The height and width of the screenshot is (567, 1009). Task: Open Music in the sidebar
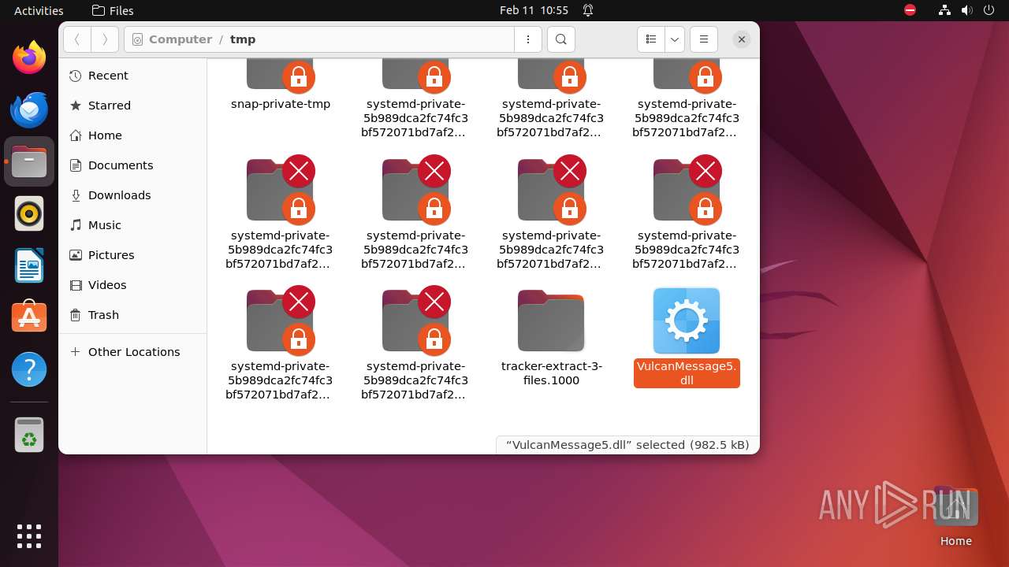[x=132, y=225]
